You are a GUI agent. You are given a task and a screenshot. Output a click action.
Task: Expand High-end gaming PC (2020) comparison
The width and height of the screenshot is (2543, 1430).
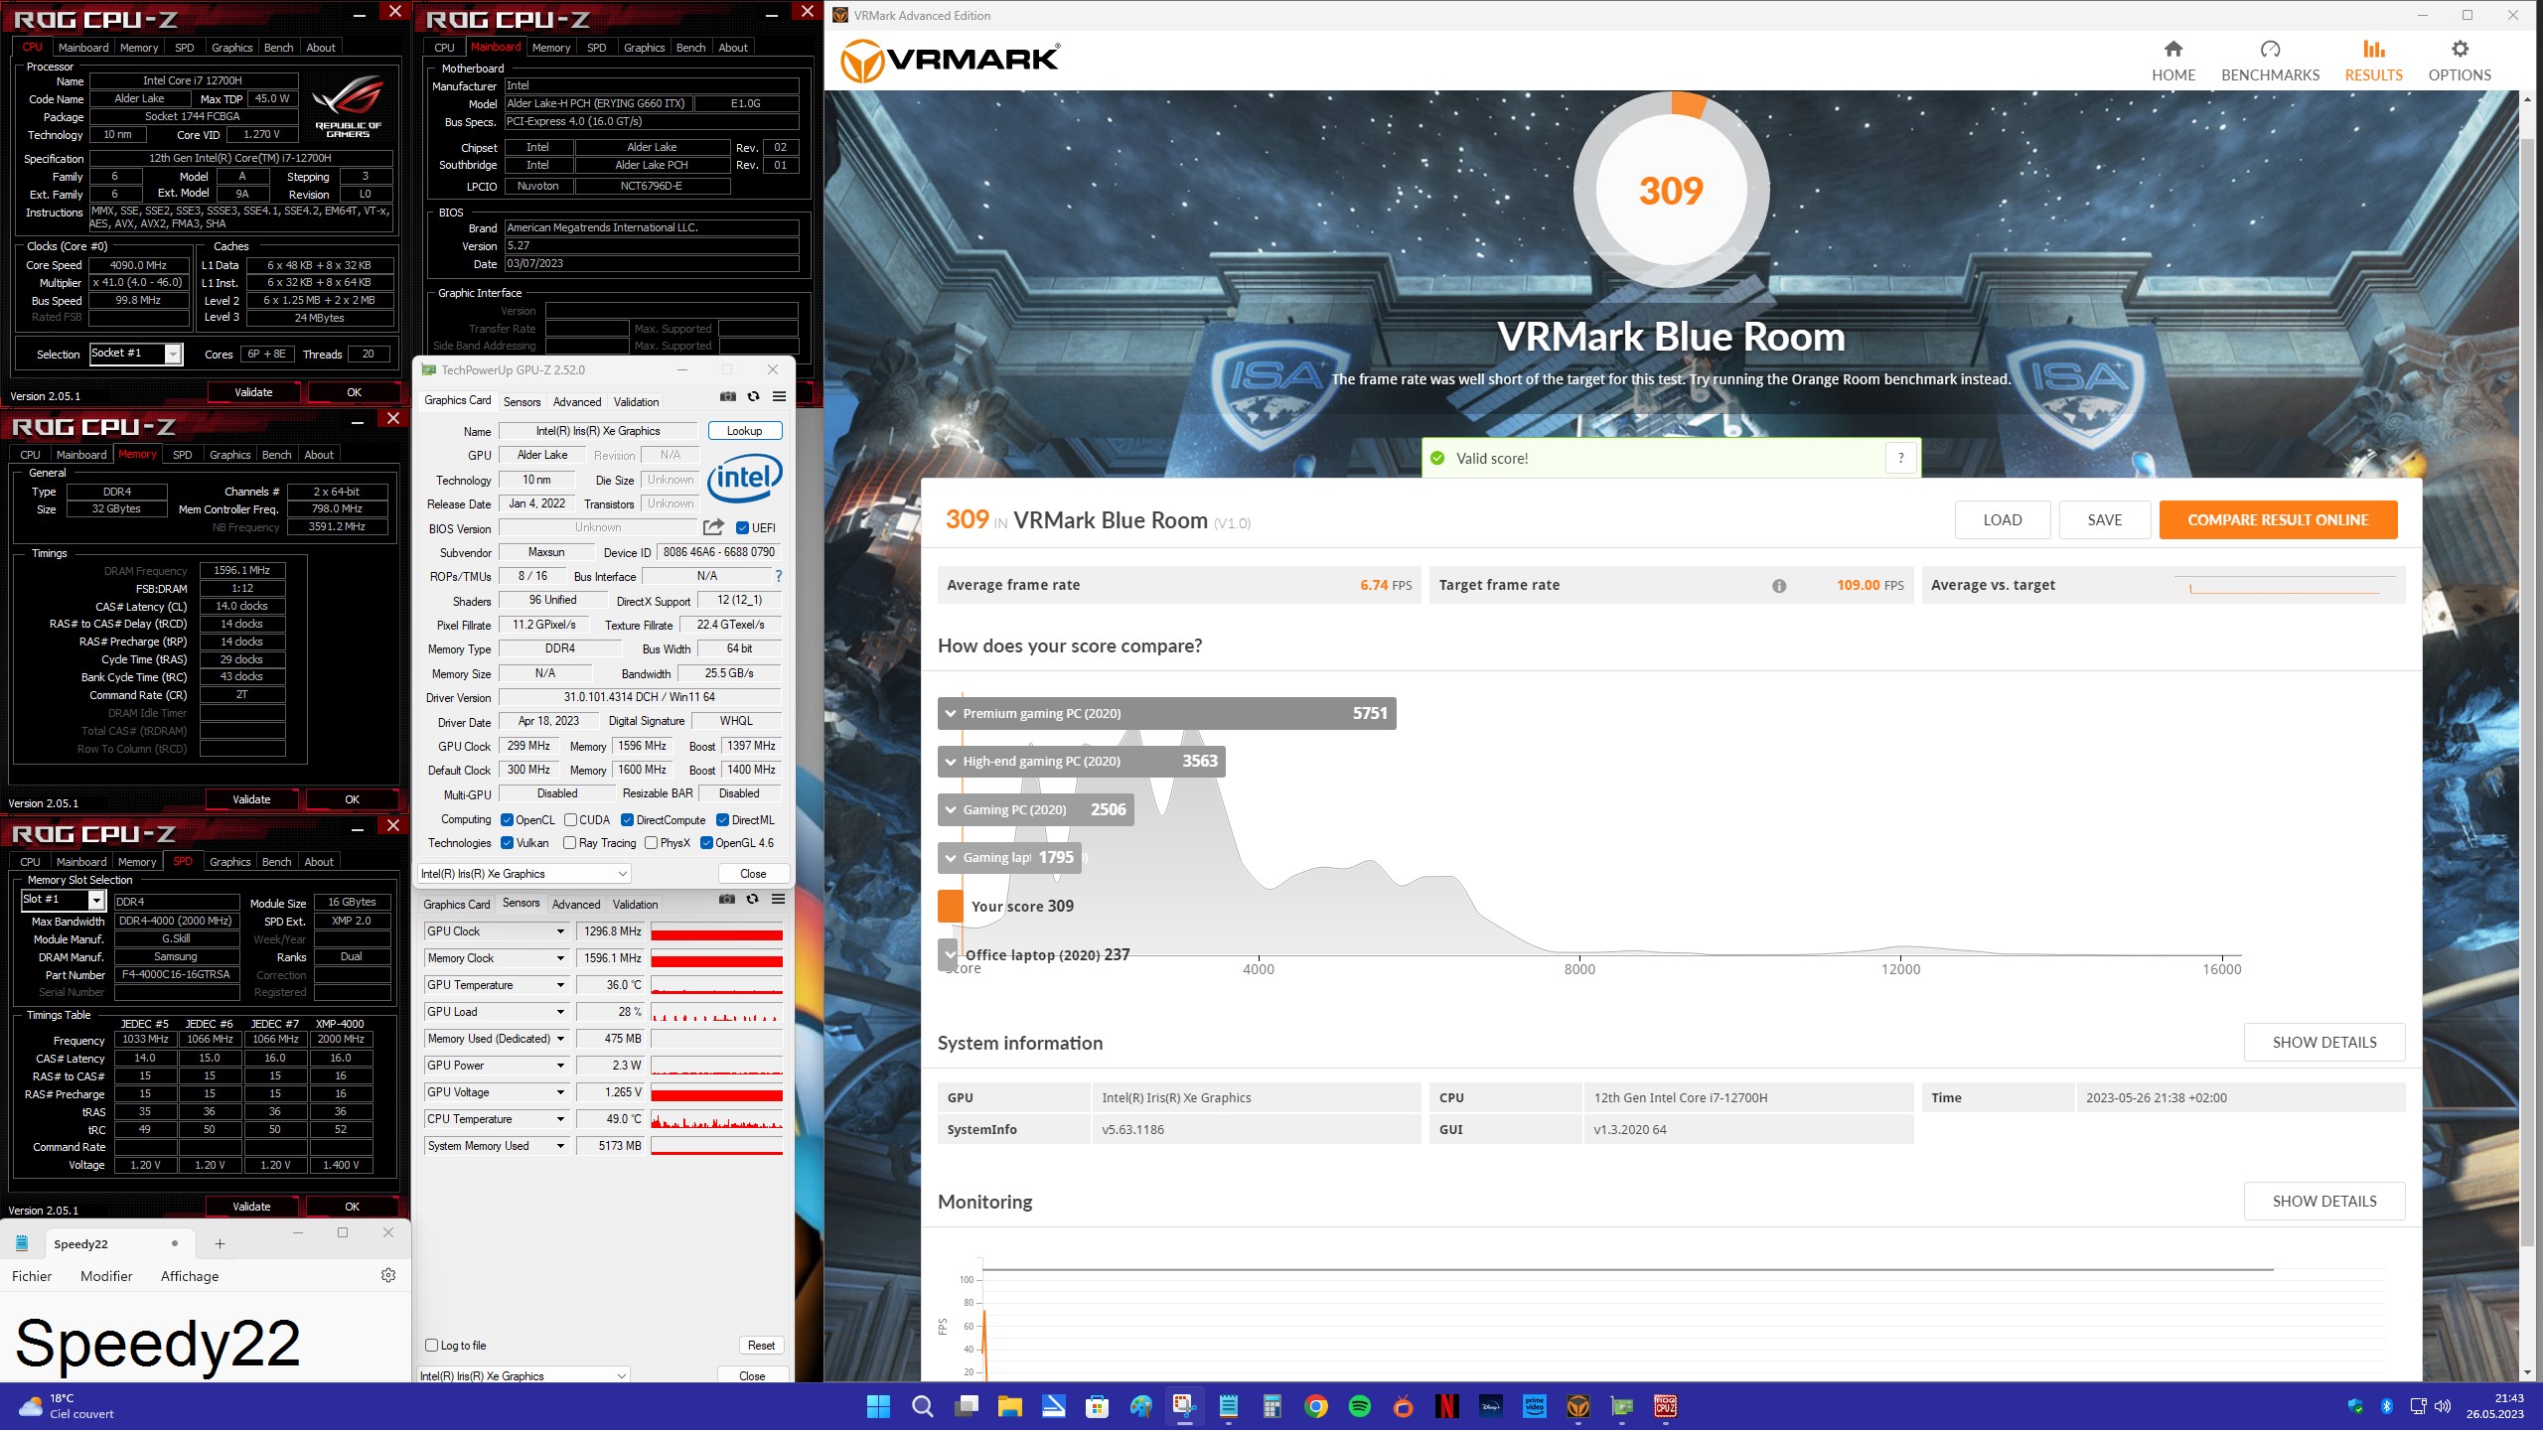tap(1081, 762)
